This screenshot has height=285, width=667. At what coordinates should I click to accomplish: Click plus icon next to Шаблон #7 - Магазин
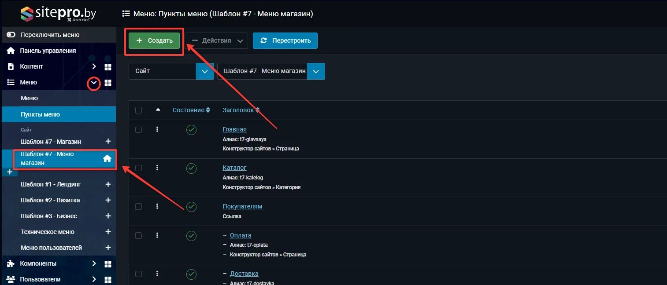coord(108,142)
